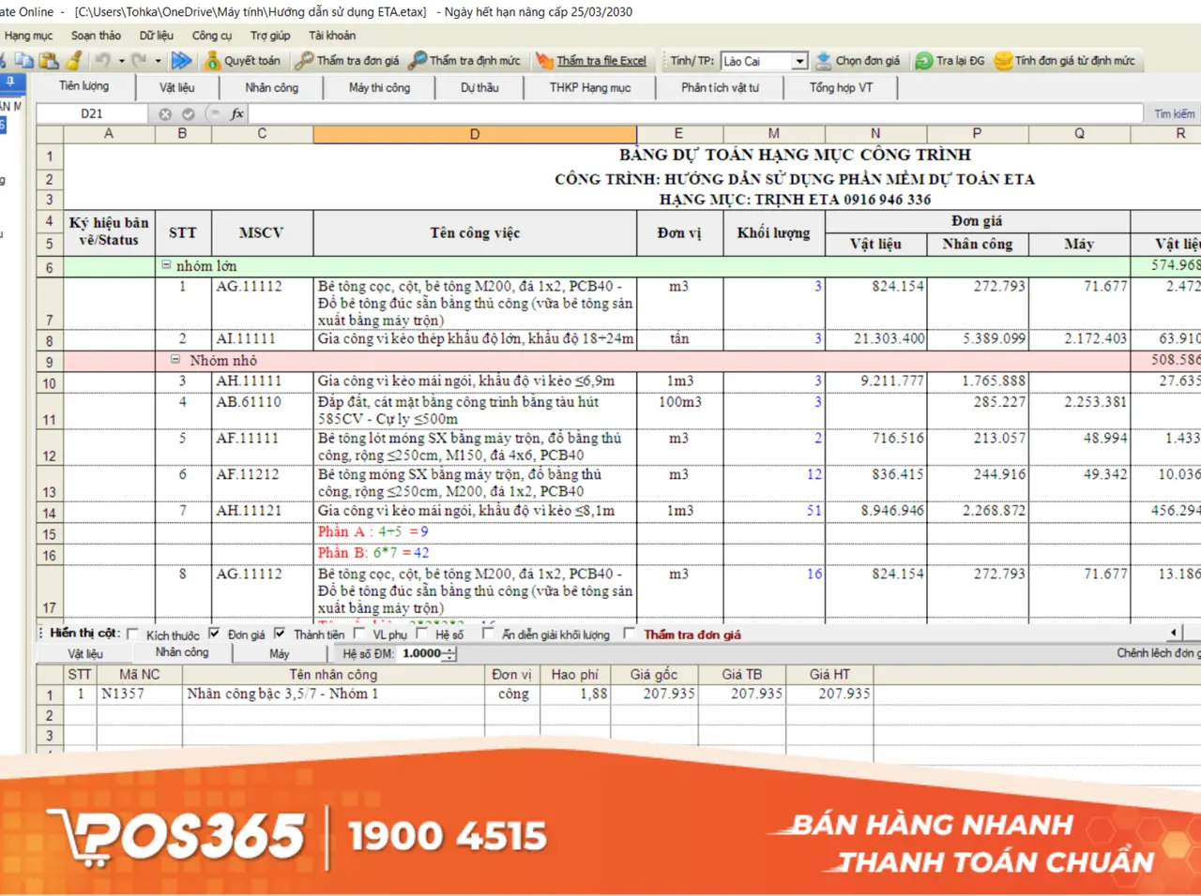
Task: Enable the Hệ số checkbox
Action: 422,634
